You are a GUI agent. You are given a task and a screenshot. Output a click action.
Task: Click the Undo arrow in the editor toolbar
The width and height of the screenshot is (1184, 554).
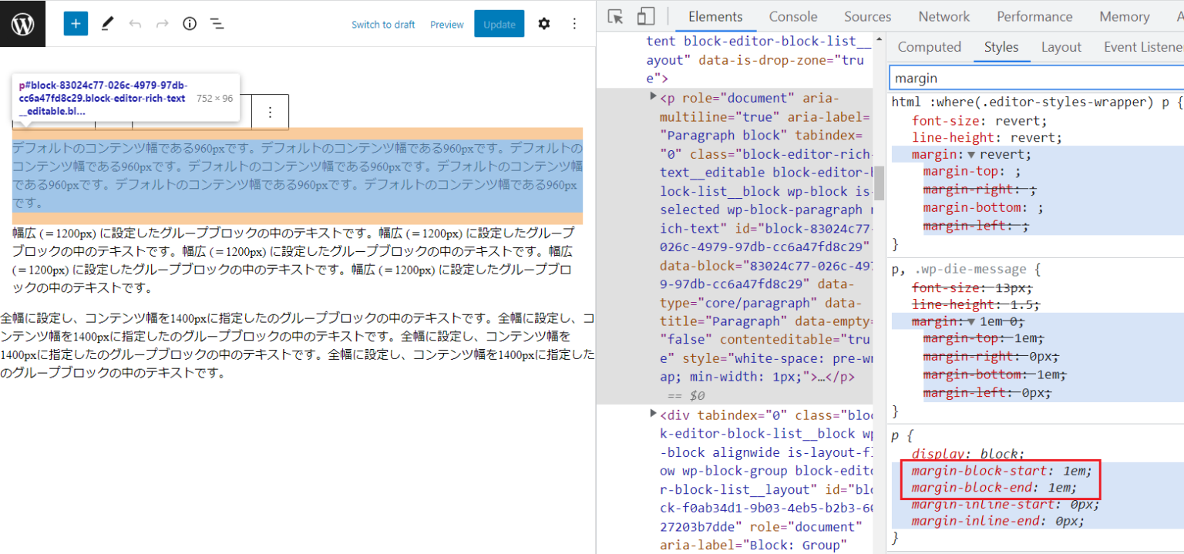136,23
